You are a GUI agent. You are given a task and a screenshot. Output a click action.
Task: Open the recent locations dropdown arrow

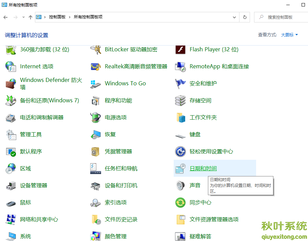23,17
